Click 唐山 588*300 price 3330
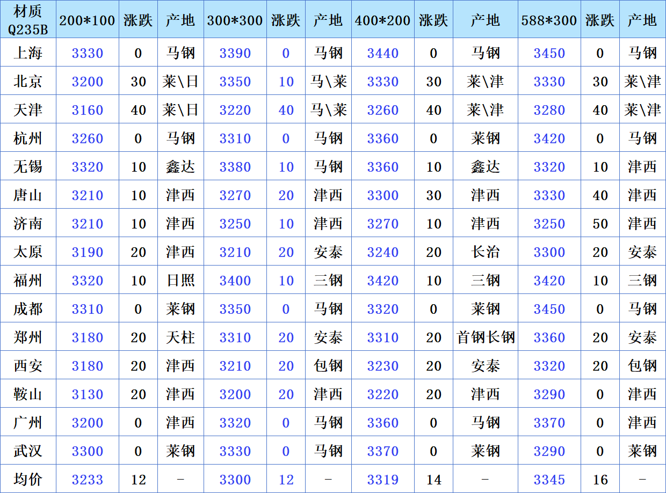This screenshot has height=493, width=666. click(x=549, y=195)
